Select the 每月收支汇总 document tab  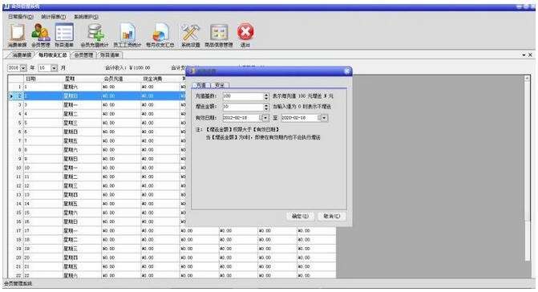(52, 55)
